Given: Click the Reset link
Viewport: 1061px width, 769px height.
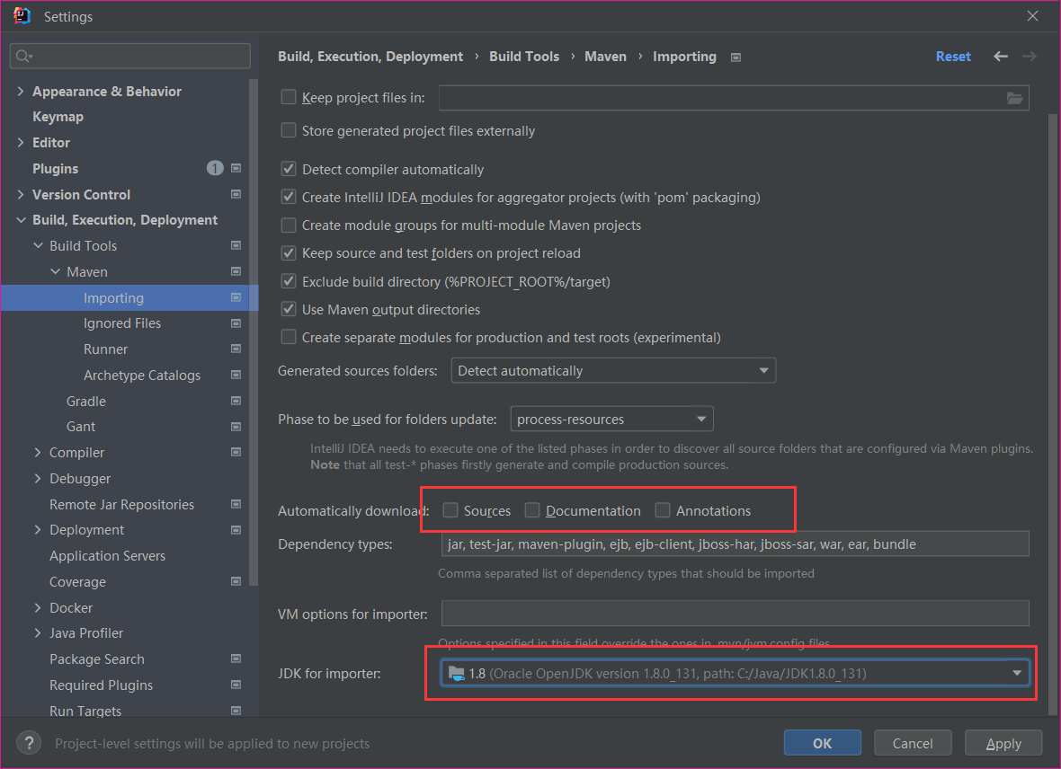Looking at the screenshot, I should click(953, 56).
